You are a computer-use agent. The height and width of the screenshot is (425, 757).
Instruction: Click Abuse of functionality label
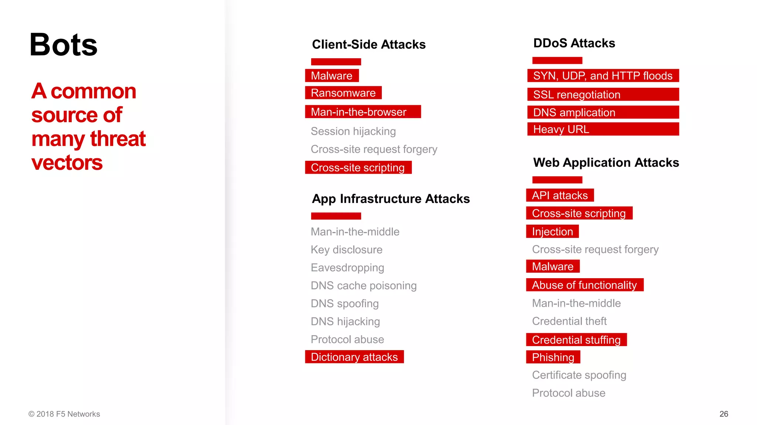(x=584, y=285)
